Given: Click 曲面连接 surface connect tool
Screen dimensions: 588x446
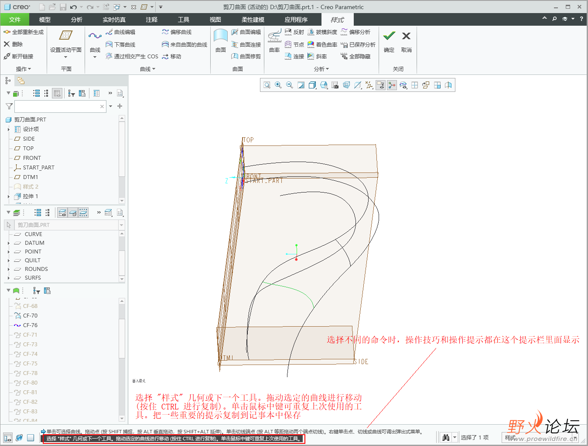Looking at the screenshot, I should [246, 44].
